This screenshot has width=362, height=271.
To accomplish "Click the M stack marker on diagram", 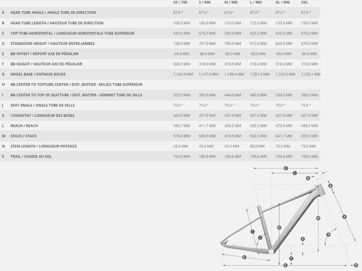I will (318, 218).
